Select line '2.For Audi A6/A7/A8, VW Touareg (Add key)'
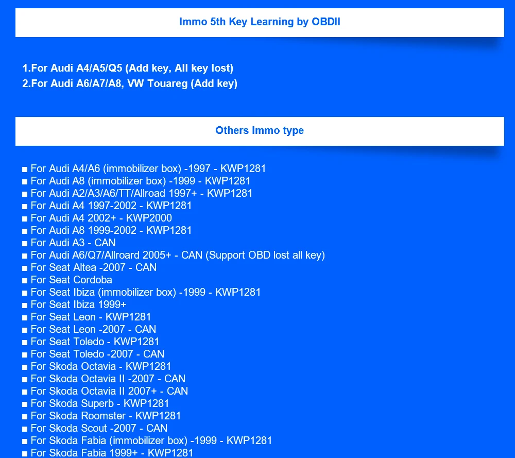The height and width of the screenshot is (458, 515). pyautogui.click(x=130, y=83)
